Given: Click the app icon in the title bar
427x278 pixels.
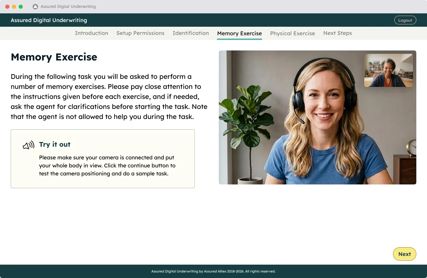Looking at the screenshot, I should click(x=35, y=7).
